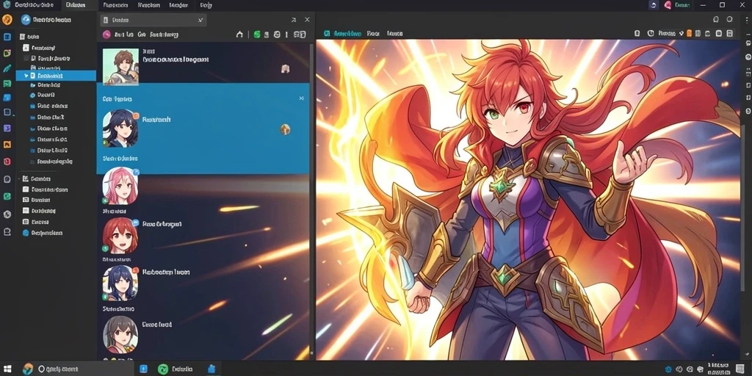Screen dimensions: 752x376
Task: Open the pink-haired contact avatar
Action: [120, 186]
